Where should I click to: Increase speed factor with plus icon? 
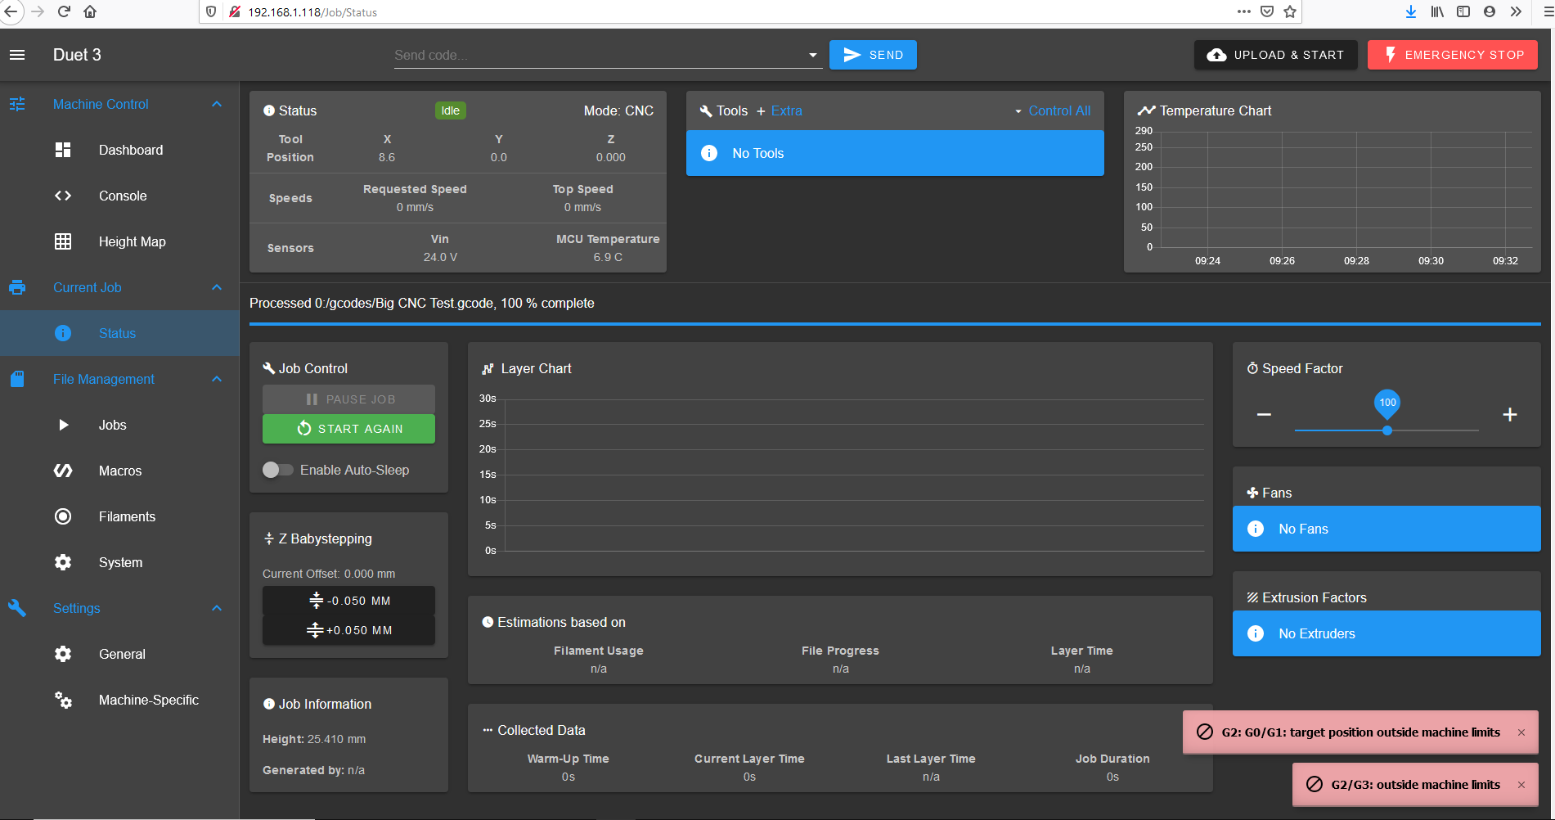click(1510, 415)
